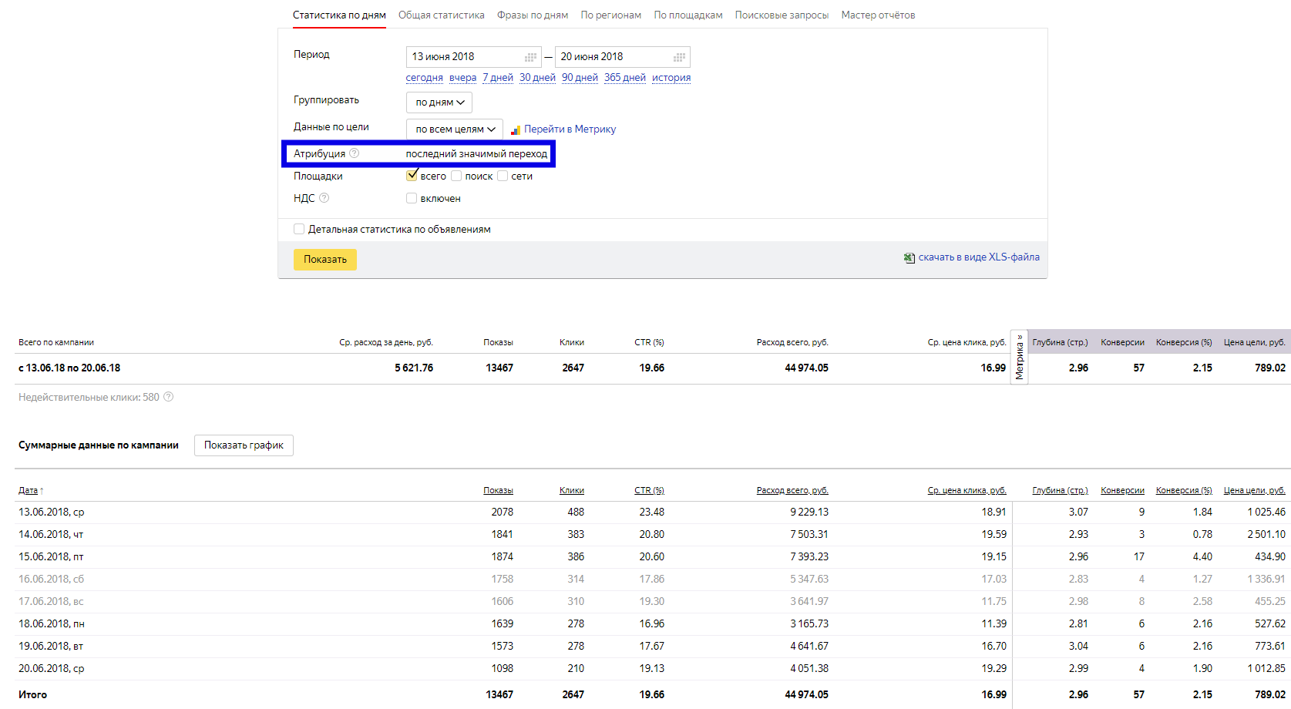The width and height of the screenshot is (1291, 709).
Task: Sort by Глубина (стр.) table header
Action: (x=1061, y=490)
